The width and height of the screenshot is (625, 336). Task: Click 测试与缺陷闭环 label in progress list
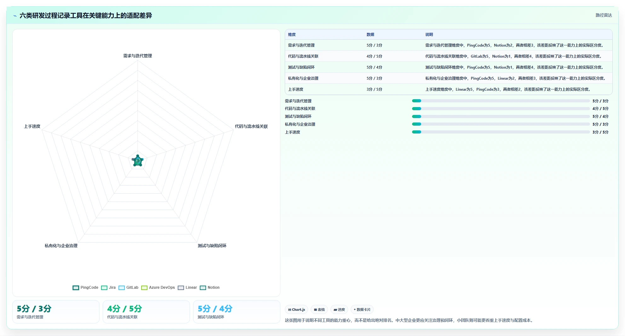tap(298, 117)
